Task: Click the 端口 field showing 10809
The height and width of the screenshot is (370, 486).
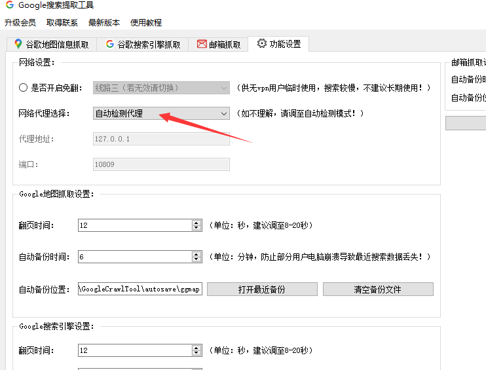Action: pos(161,164)
